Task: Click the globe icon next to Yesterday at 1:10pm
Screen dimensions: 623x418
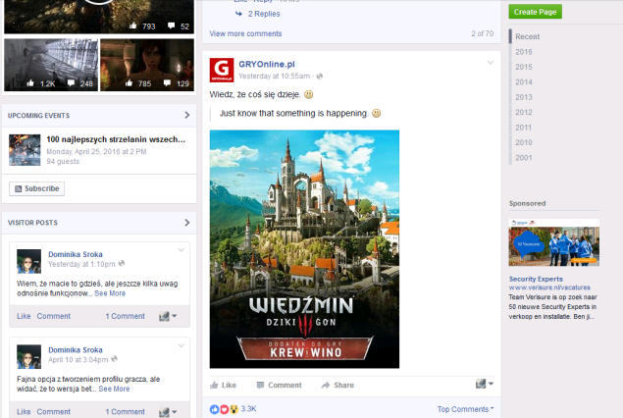Action: pyautogui.click(x=122, y=263)
